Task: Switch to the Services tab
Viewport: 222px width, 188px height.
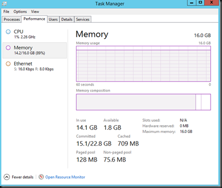Action: pyautogui.click(x=83, y=19)
